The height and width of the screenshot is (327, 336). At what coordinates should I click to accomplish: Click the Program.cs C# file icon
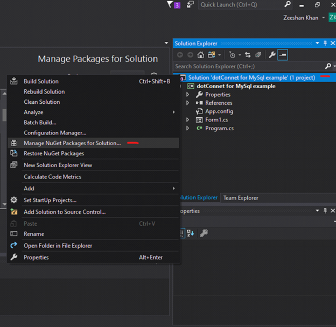click(199, 128)
